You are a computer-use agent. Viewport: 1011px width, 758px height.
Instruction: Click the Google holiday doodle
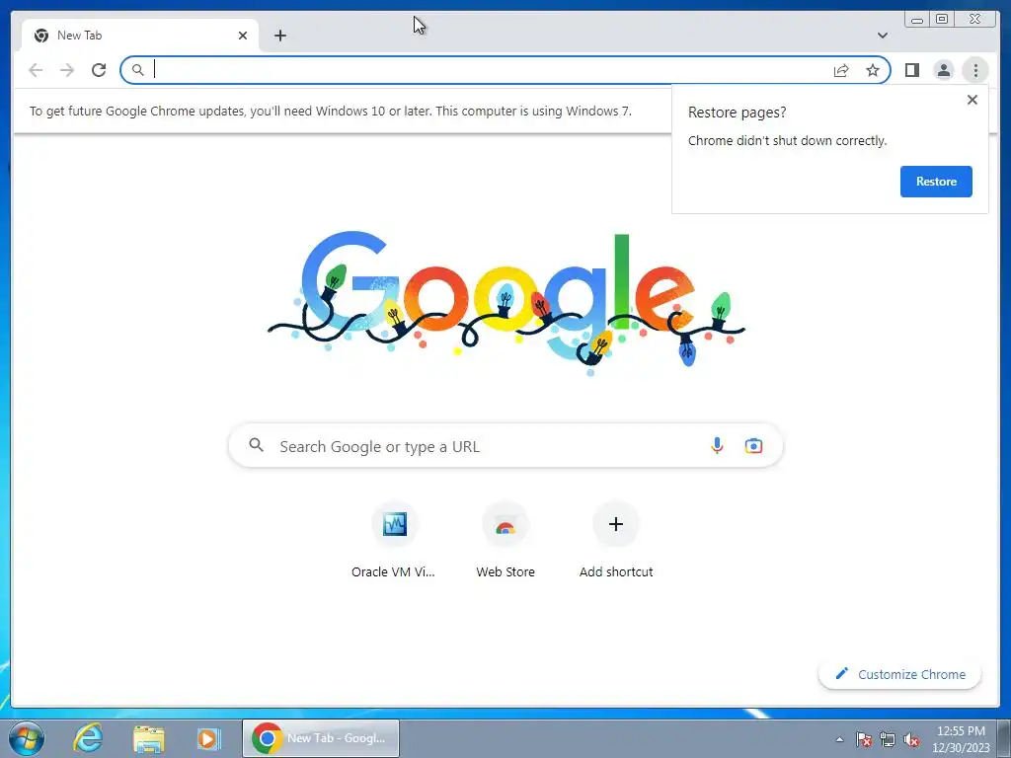coord(506,303)
